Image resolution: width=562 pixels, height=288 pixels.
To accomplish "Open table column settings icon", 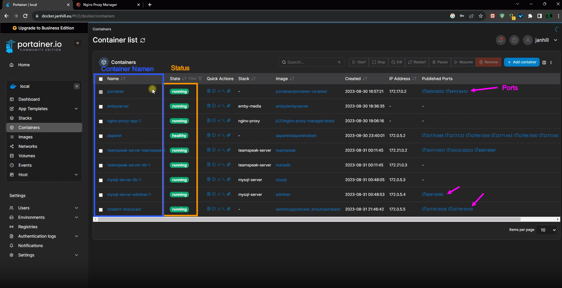I will tap(544, 62).
